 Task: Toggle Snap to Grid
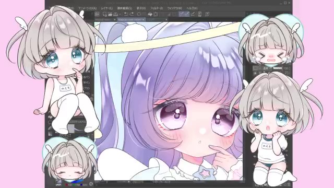[193, 14]
